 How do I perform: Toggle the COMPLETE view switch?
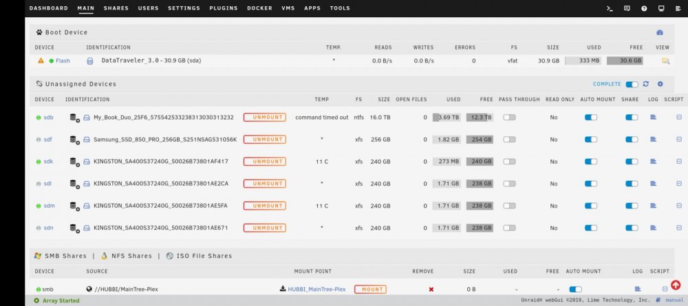632,84
